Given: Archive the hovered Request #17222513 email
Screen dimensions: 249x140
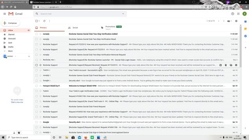Looking at the screenshot, I should coord(221,65).
